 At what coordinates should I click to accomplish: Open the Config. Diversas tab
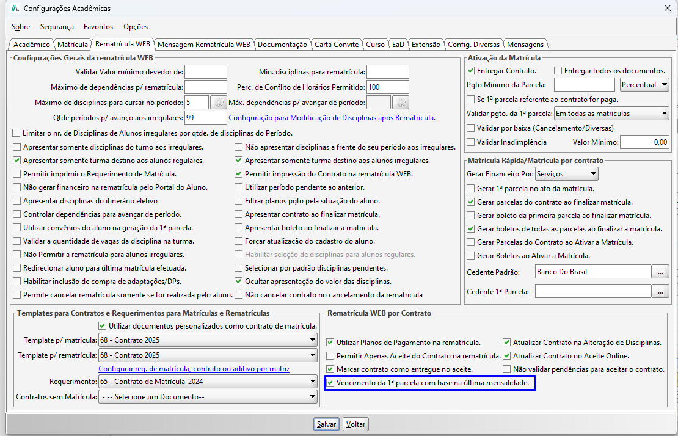[x=473, y=45]
